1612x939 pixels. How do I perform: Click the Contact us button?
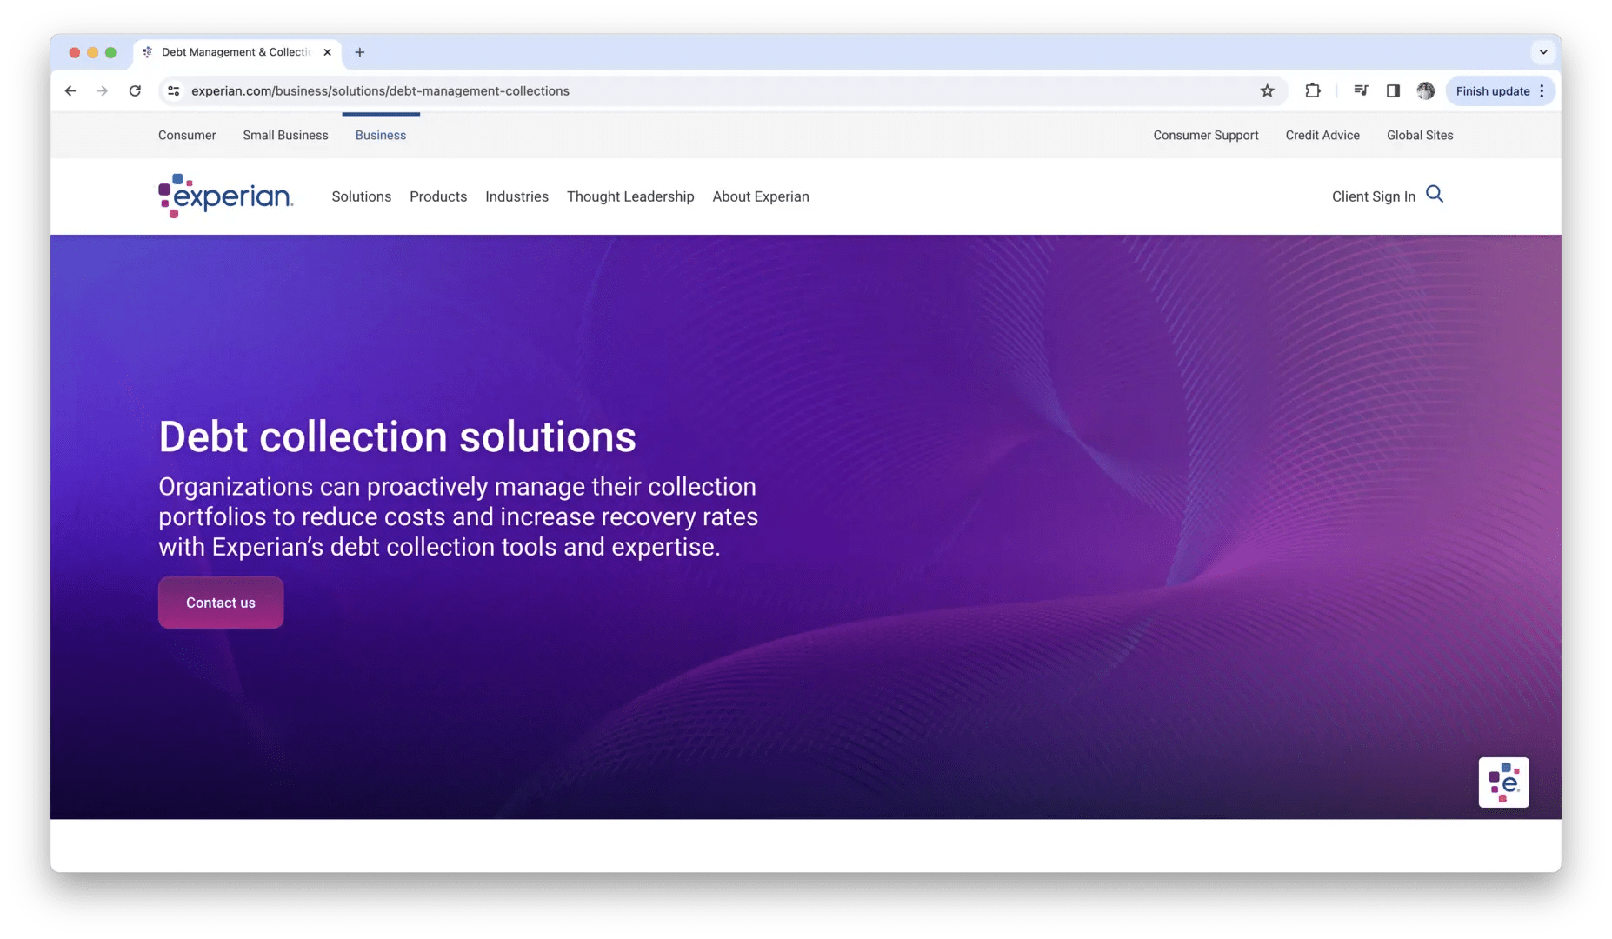[220, 602]
